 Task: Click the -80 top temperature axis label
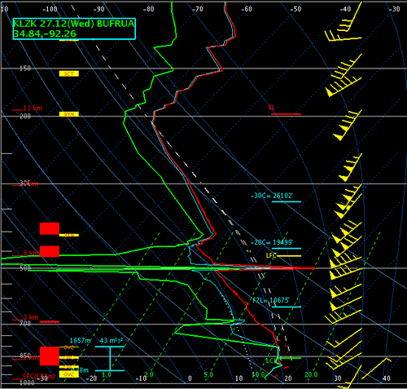pos(148,9)
